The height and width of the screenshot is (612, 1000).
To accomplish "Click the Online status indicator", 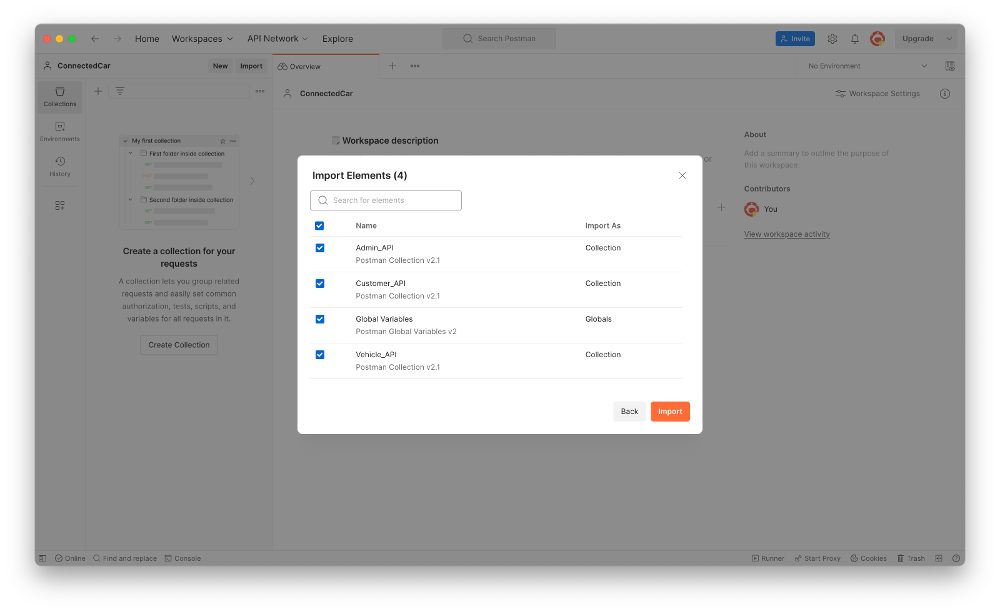I will click(x=70, y=558).
